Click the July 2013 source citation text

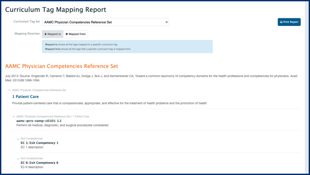(151, 78)
